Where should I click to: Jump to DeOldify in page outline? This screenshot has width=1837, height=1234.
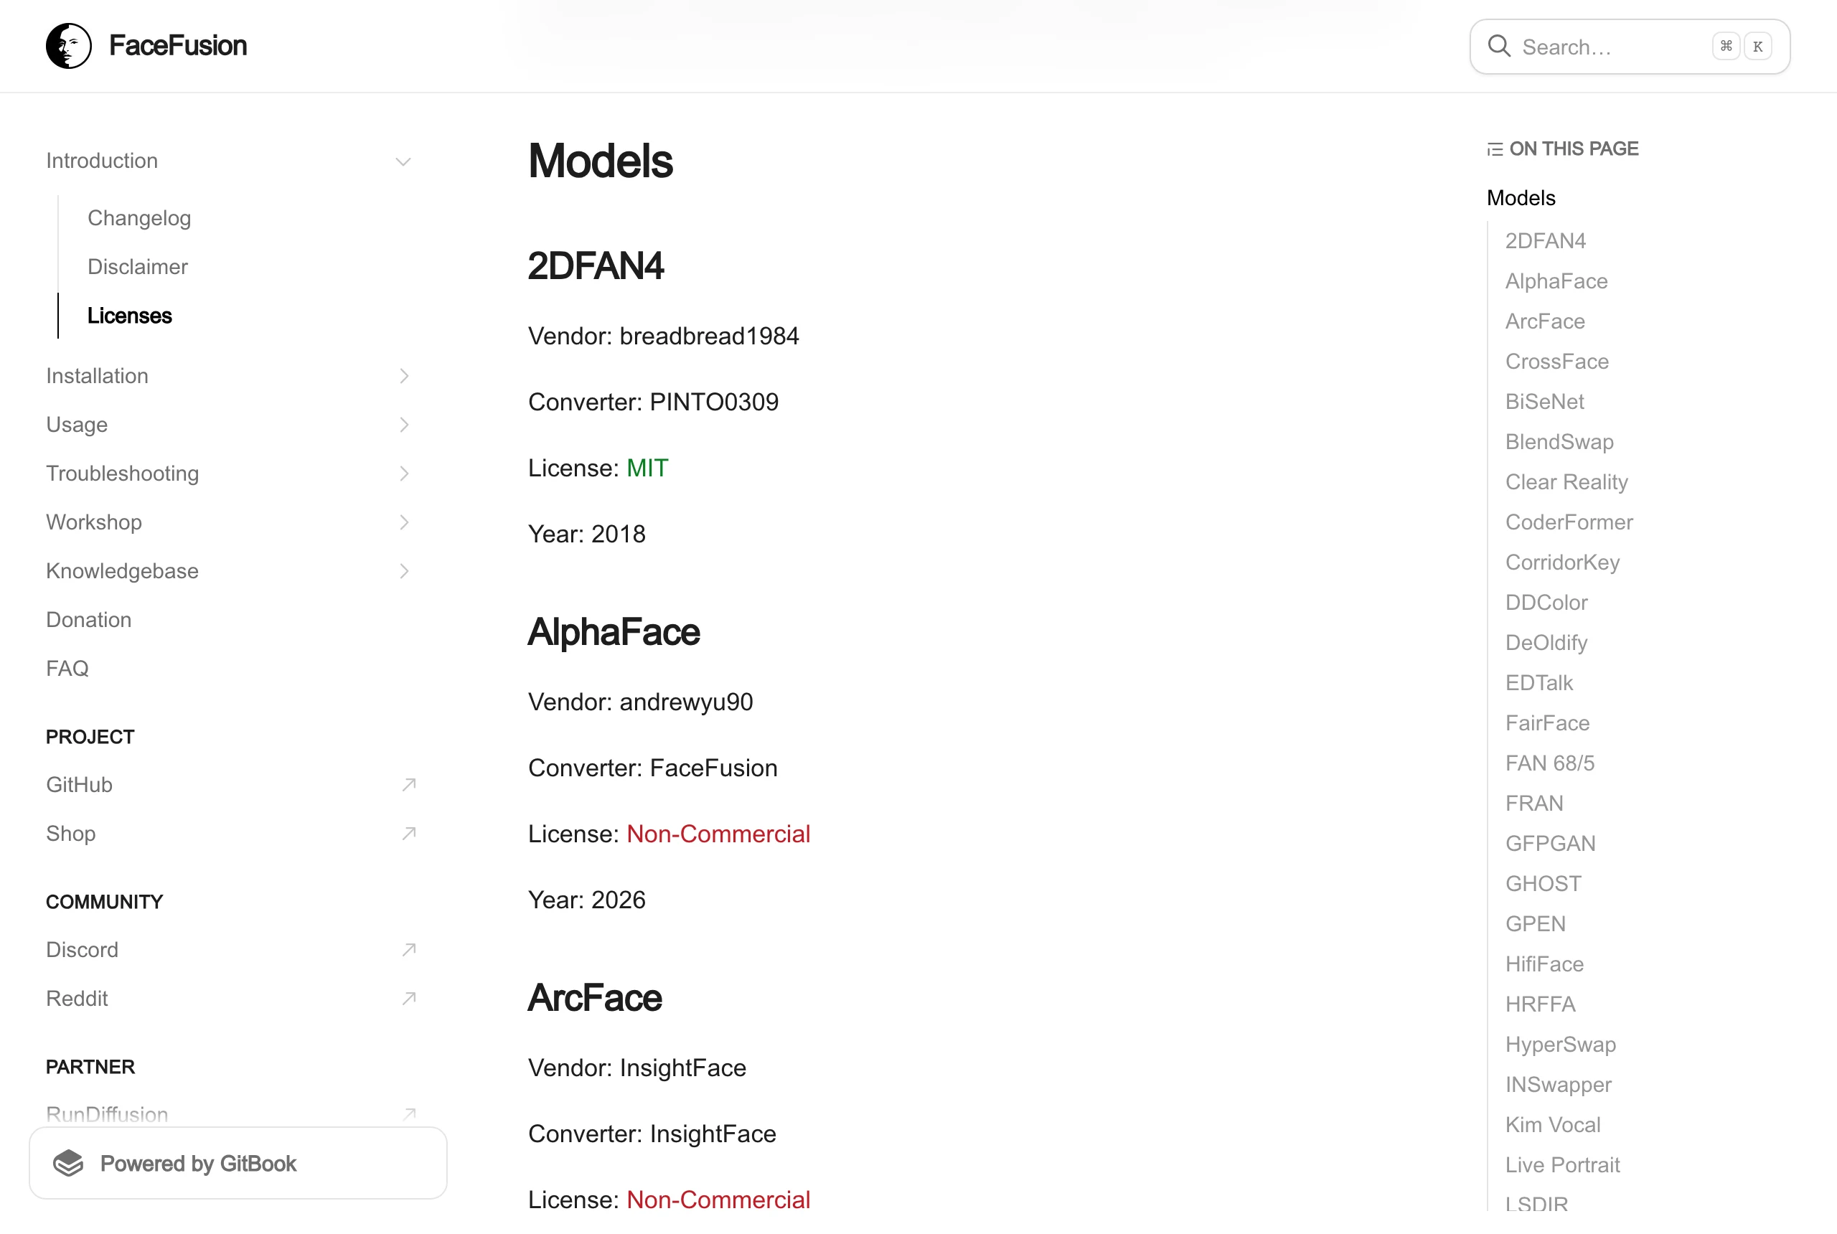[x=1546, y=643]
